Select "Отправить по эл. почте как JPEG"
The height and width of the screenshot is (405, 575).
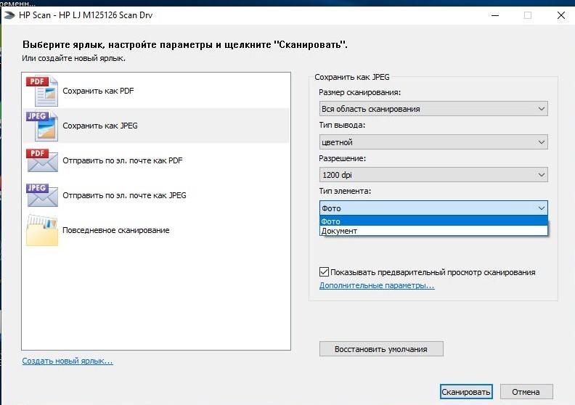point(156,195)
